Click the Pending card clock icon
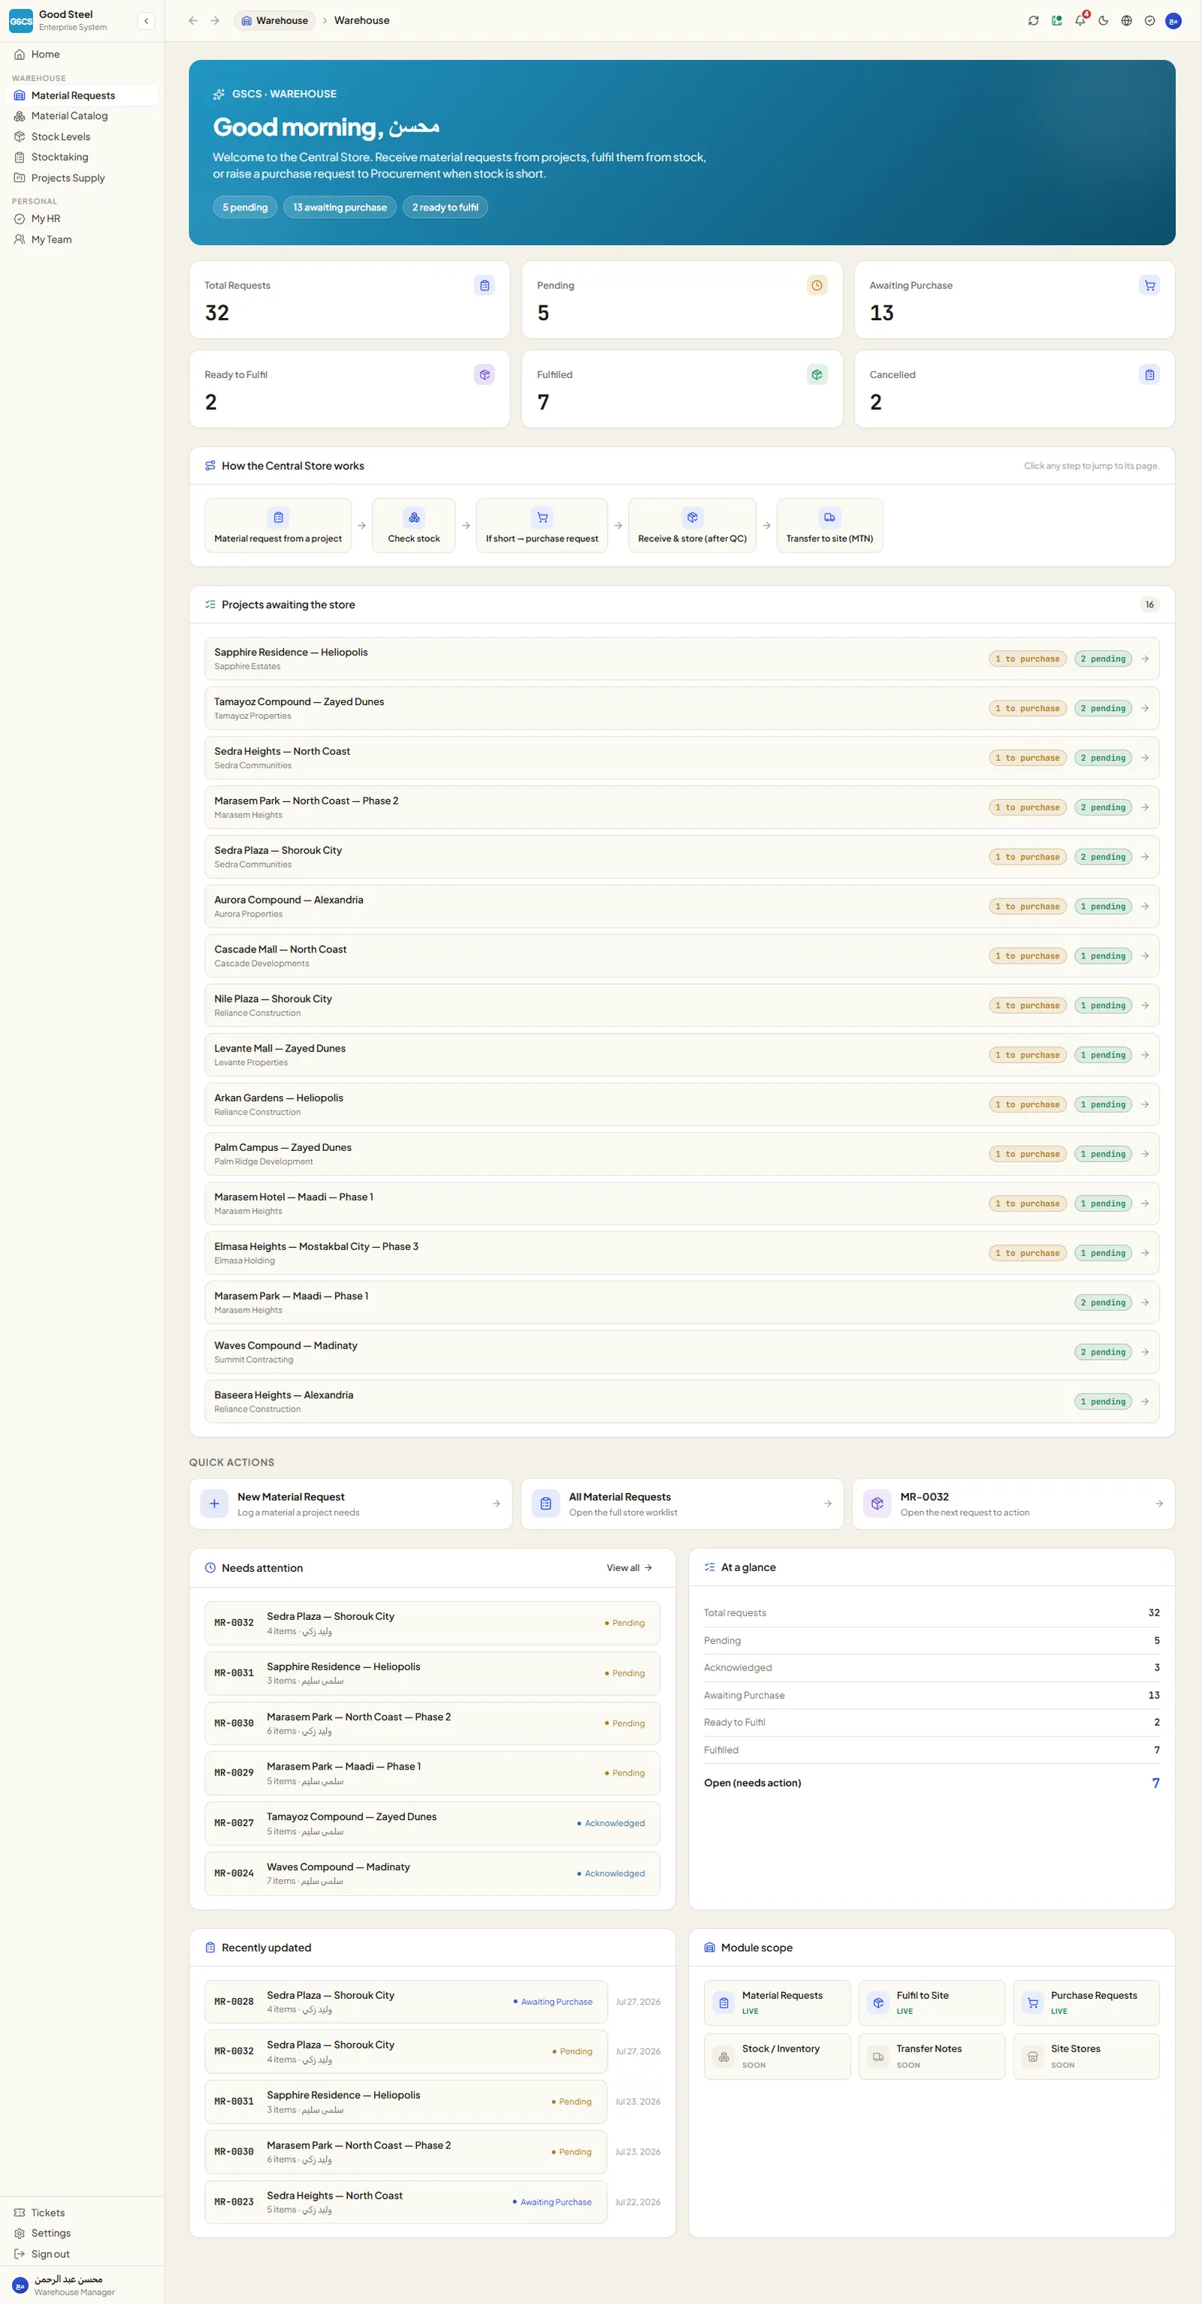 coord(817,286)
